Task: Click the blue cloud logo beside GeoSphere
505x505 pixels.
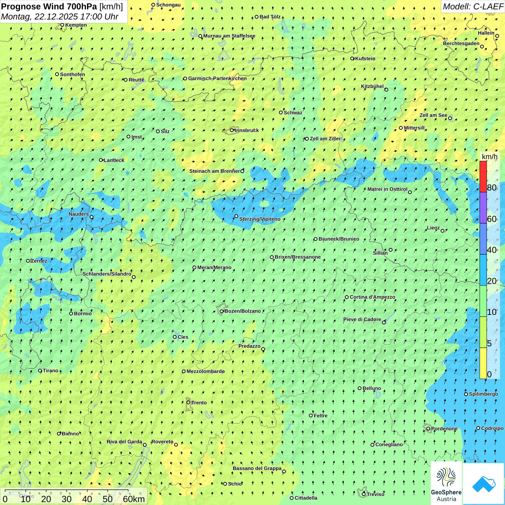Action: [x=483, y=484]
